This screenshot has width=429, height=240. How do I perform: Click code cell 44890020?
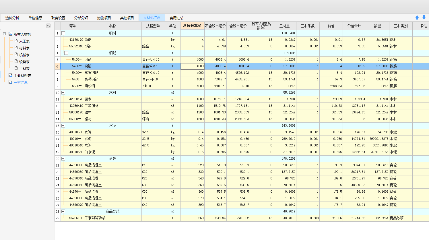click(72, 165)
